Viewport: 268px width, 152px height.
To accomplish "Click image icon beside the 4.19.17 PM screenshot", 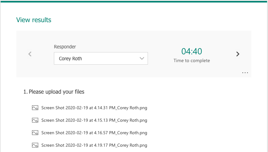I will click(x=35, y=145).
